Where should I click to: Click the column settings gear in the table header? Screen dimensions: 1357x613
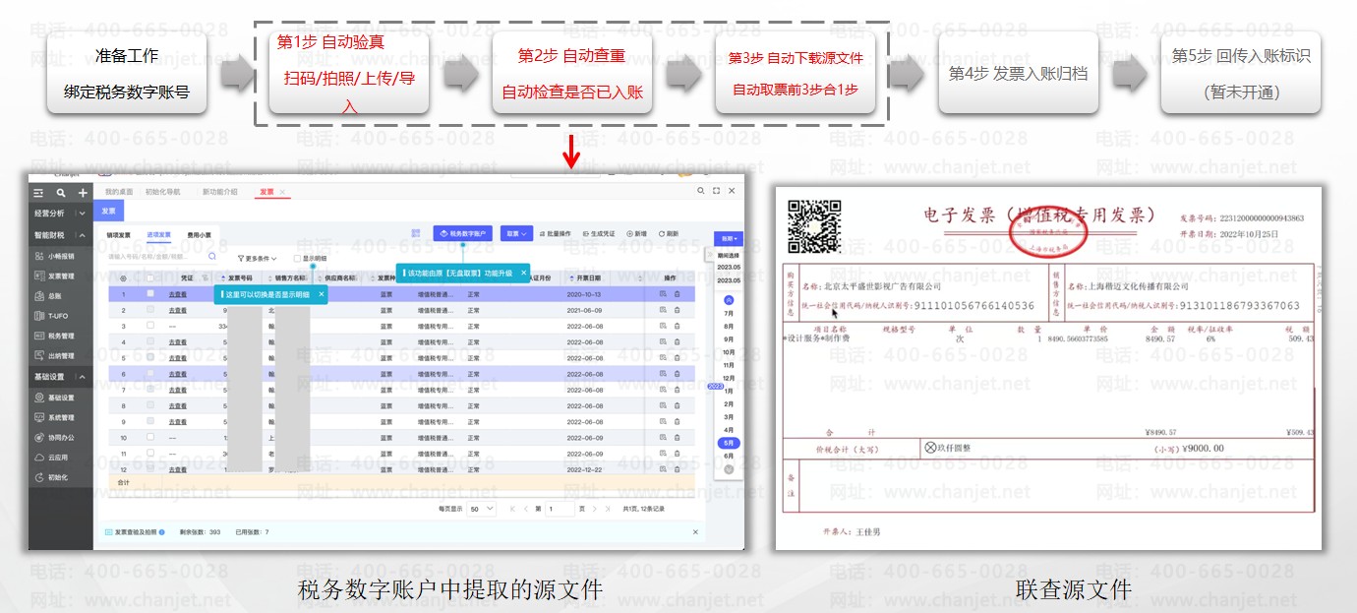[x=123, y=278]
